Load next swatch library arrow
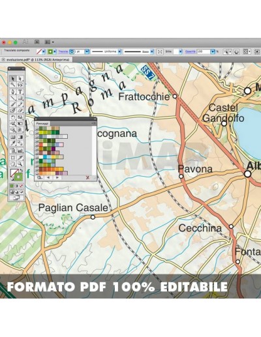This screenshot has width=261, height=337. [x=57, y=177]
